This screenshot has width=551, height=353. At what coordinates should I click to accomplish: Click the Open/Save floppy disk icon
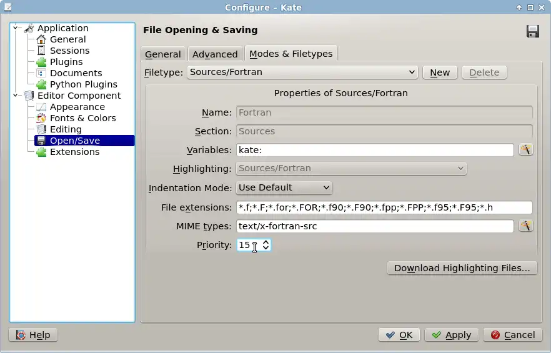tap(41, 141)
